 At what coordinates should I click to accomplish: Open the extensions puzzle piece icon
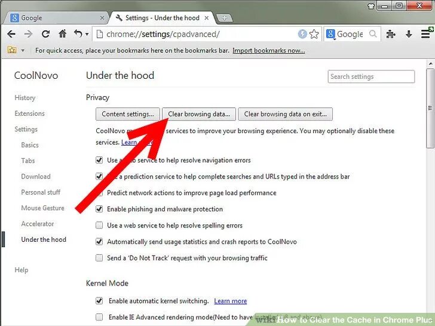[391, 34]
